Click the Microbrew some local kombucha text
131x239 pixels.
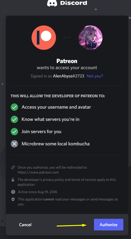point(55,144)
